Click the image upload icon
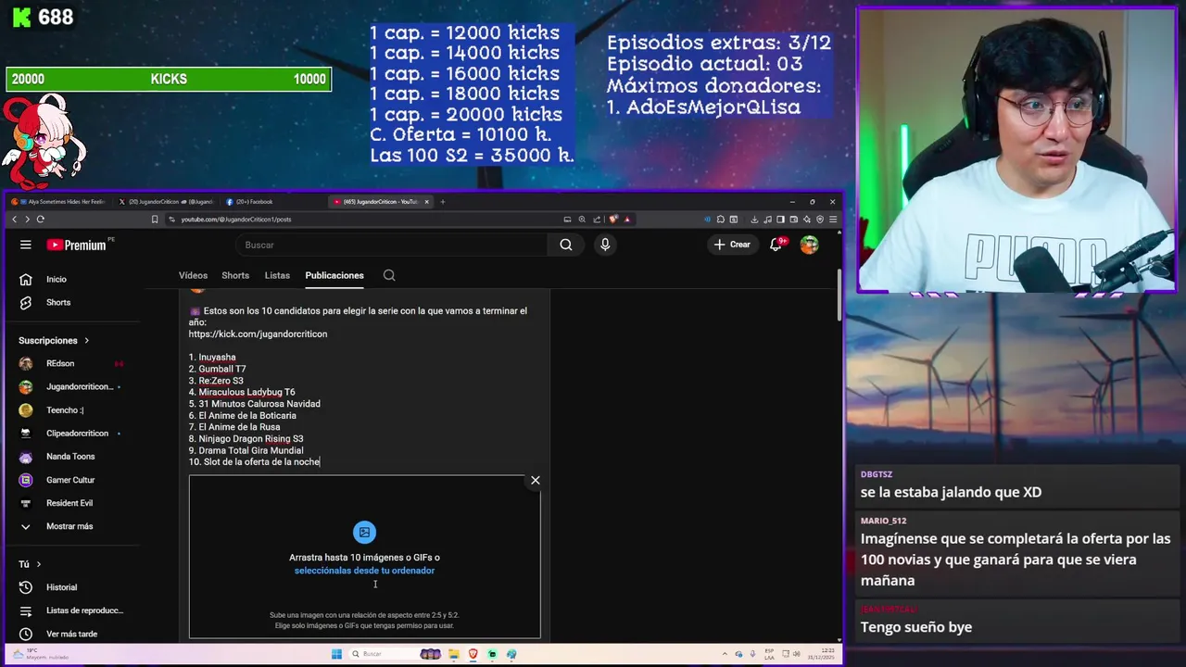The width and height of the screenshot is (1186, 667). tap(364, 532)
